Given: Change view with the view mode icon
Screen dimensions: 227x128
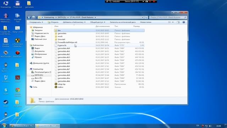Looking at the screenshot, I should (x=170, y=22).
